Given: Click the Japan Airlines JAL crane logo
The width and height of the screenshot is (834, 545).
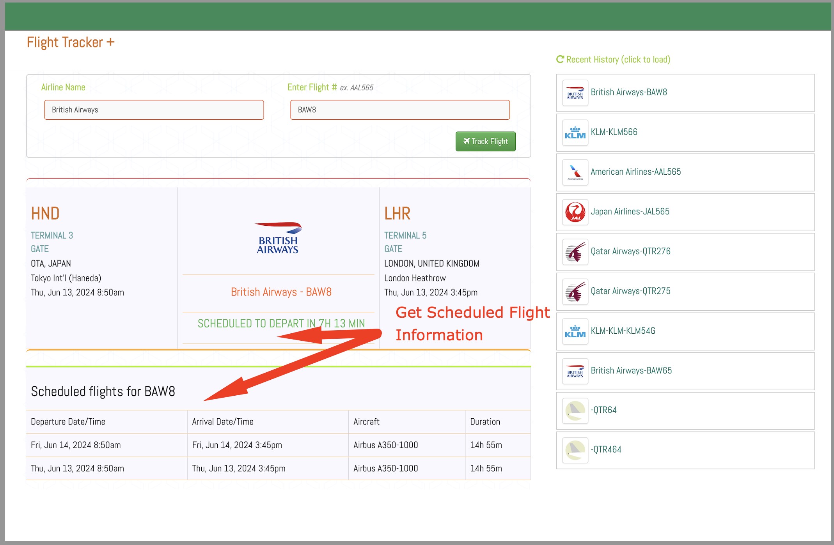Looking at the screenshot, I should point(575,212).
